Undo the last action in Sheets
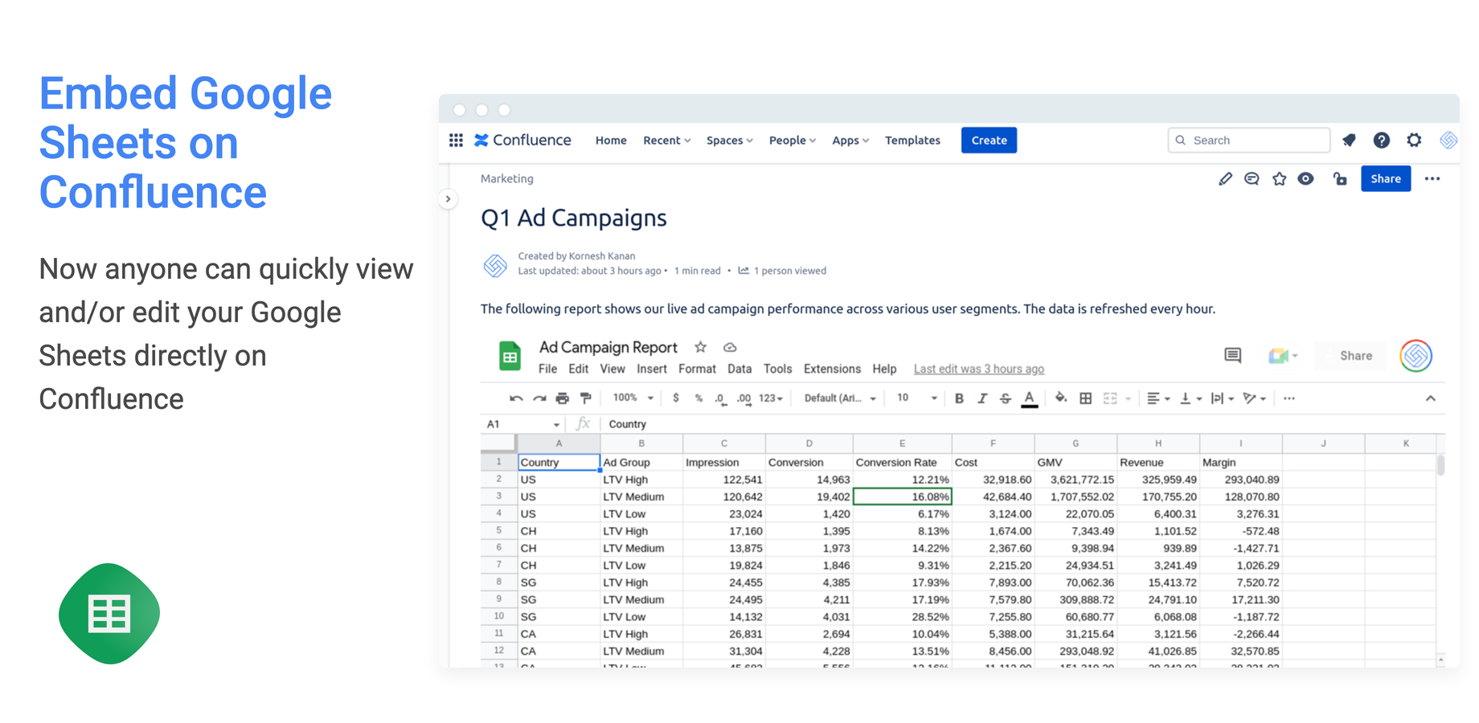This screenshot has height=723, width=1479. point(516,398)
